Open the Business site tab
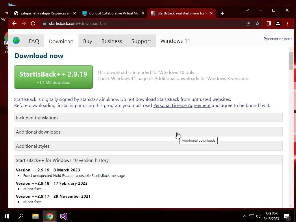This screenshot has width=296, height=222. 112,41
